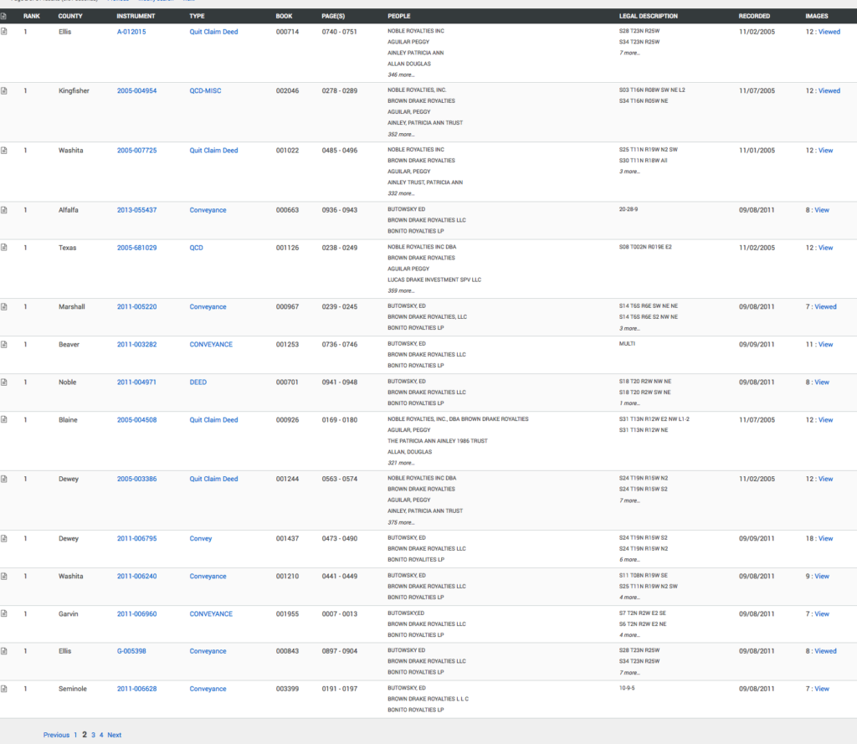View images for Beaver 2011-003282
The width and height of the screenshot is (857, 744).
(825, 345)
